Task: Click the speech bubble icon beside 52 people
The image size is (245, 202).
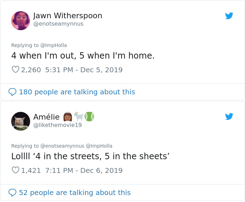Action: click(12, 193)
